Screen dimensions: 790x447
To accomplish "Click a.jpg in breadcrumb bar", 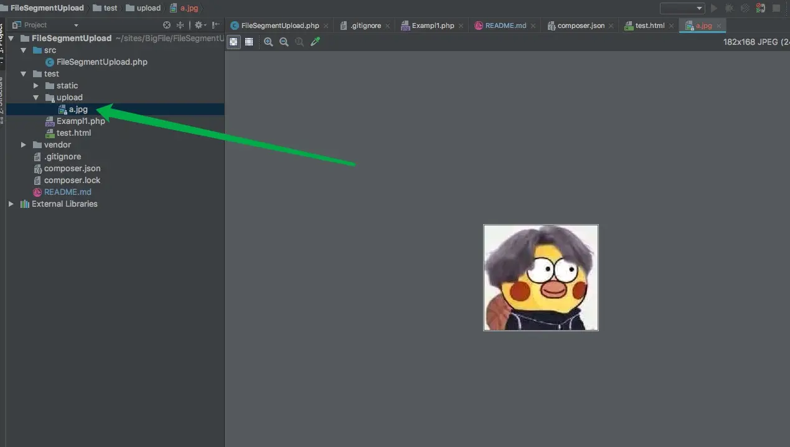I will coord(184,8).
